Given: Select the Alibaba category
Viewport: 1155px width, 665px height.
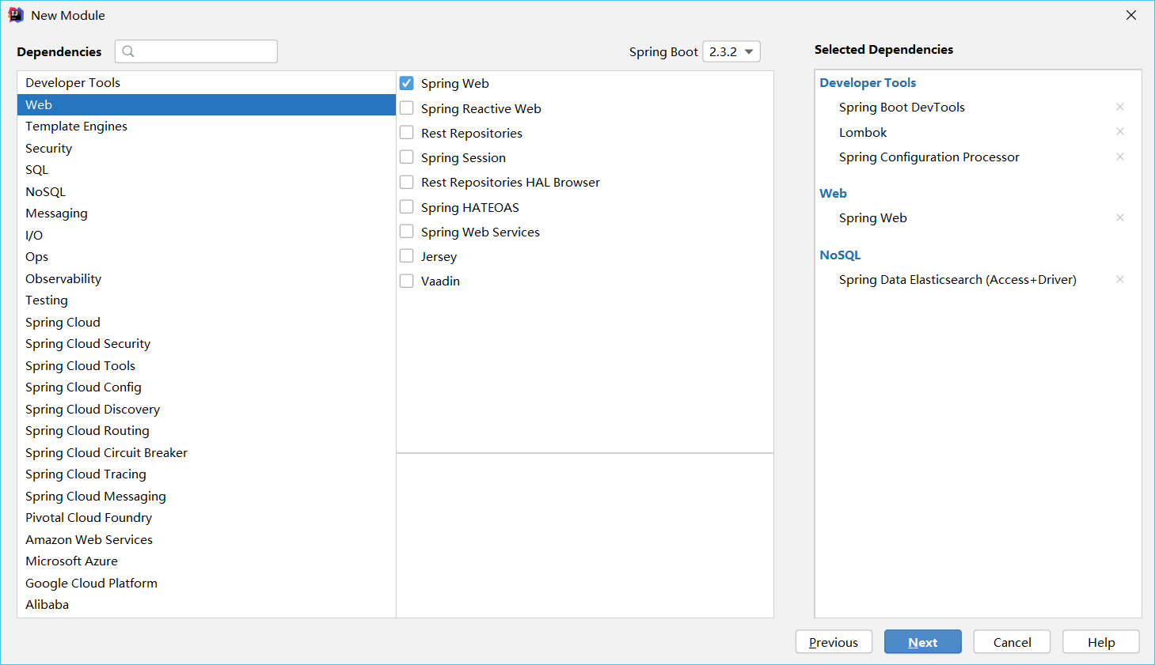Looking at the screenshot, I should pyautogui.click(x=207, y=604).
